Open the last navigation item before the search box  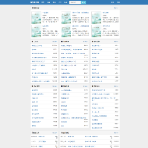point(66,2)
